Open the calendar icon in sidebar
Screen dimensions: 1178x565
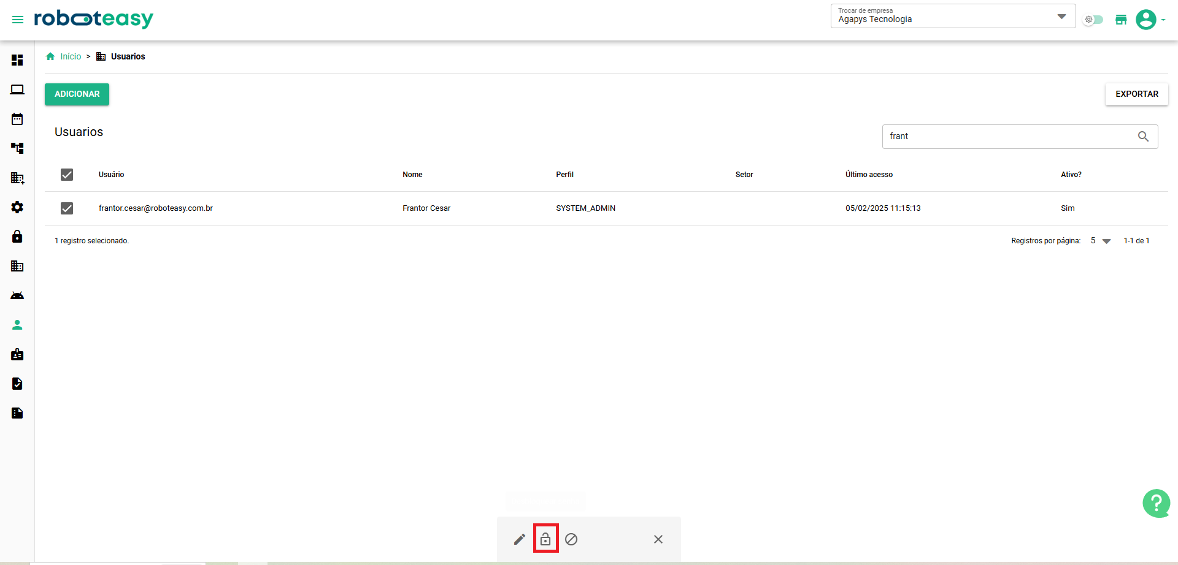pyautogui.click(x=17, y=119)
